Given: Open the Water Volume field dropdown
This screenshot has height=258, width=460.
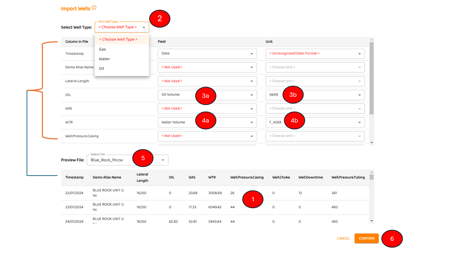Looking at the screenshot, I should [252, 123].
